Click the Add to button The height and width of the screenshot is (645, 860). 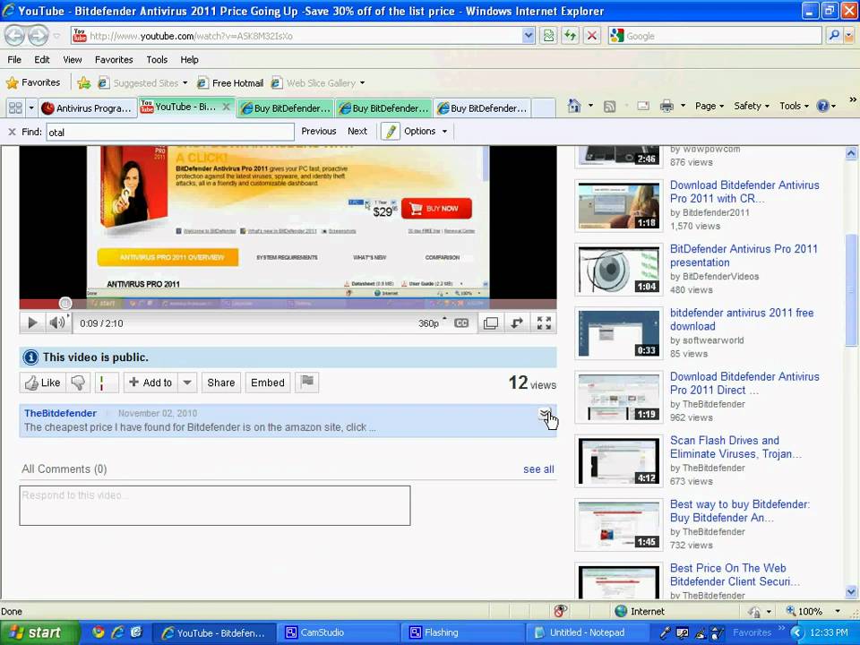(150, 383)
